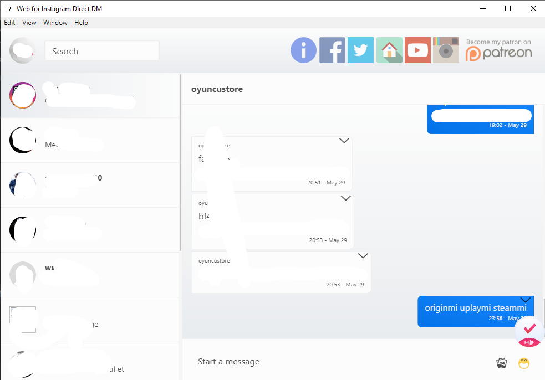Click avatar of conversation starting 'wa'
This screenshot has width=545, height=380.
pyautogui.click(x=23, y=275)
